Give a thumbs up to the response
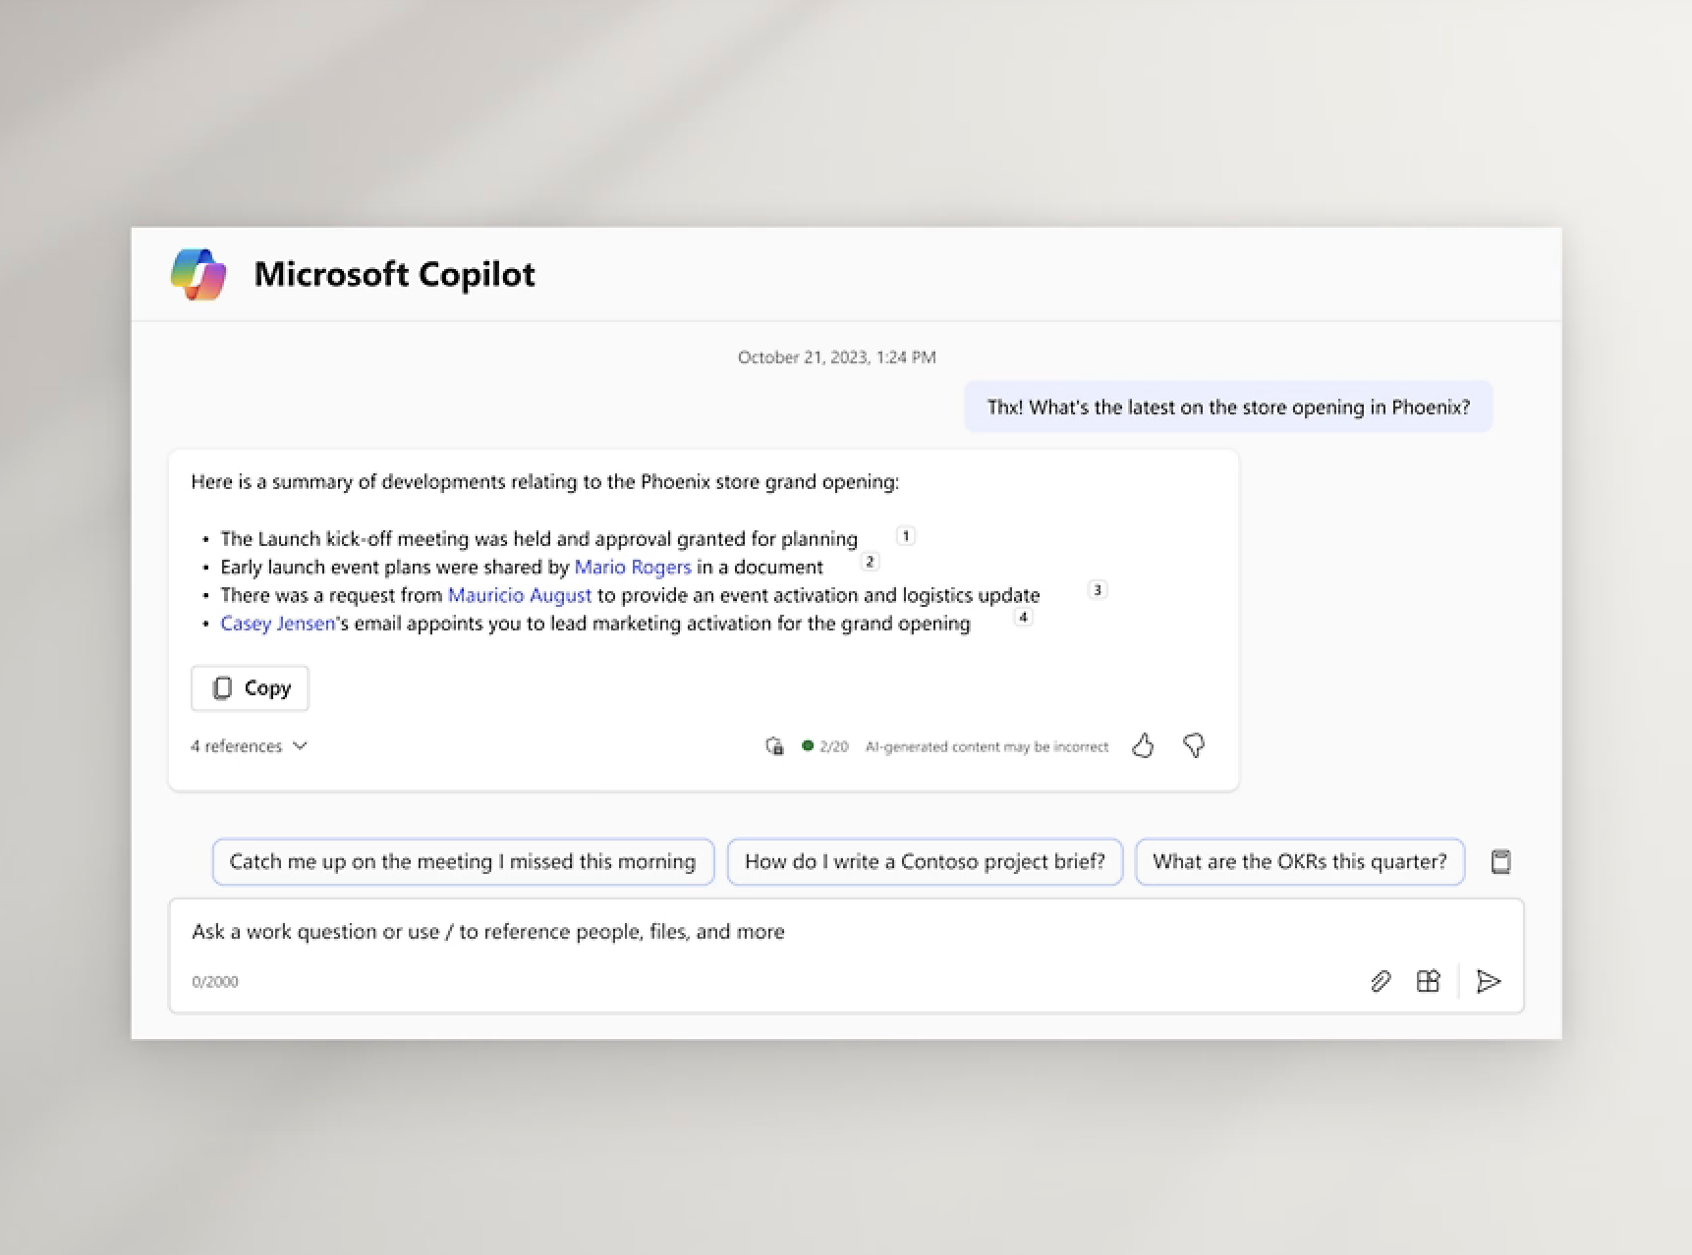 coord(1143,745)
